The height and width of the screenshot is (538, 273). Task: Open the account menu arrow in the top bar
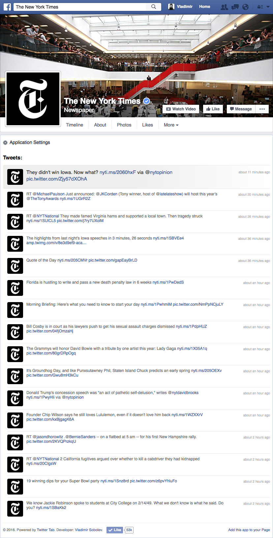coord(268,7)
